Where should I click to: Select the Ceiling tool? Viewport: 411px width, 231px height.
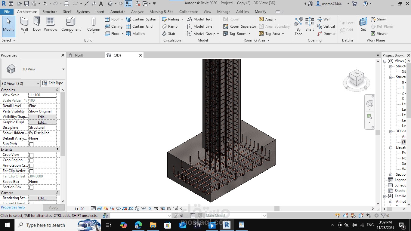click(114, 26)
